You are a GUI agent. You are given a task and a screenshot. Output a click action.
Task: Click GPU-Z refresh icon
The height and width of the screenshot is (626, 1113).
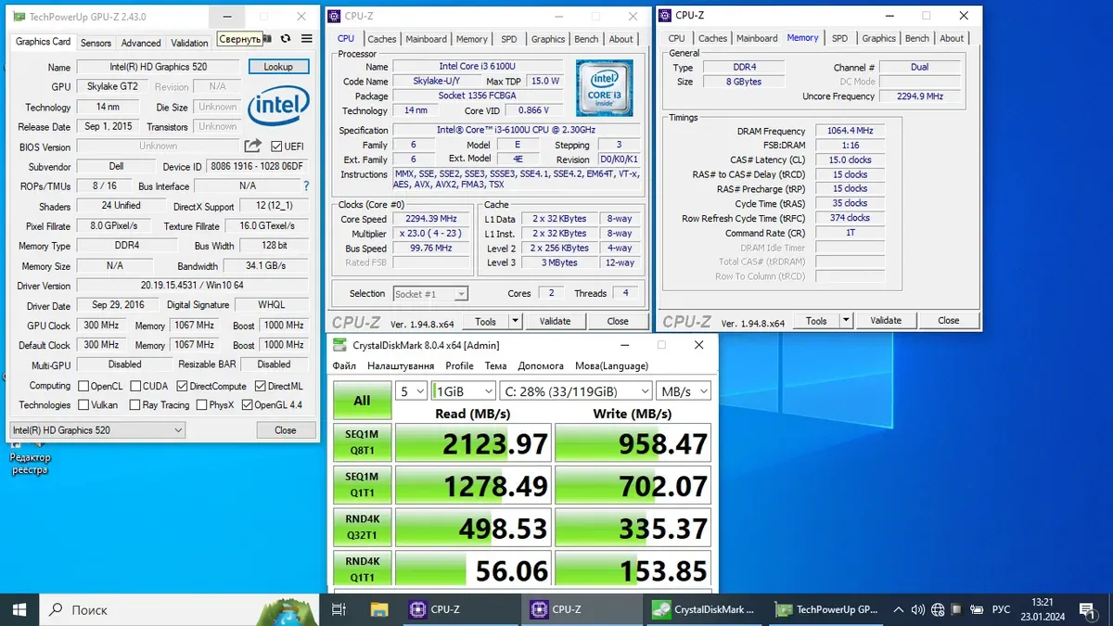click(x=286, y=39)
